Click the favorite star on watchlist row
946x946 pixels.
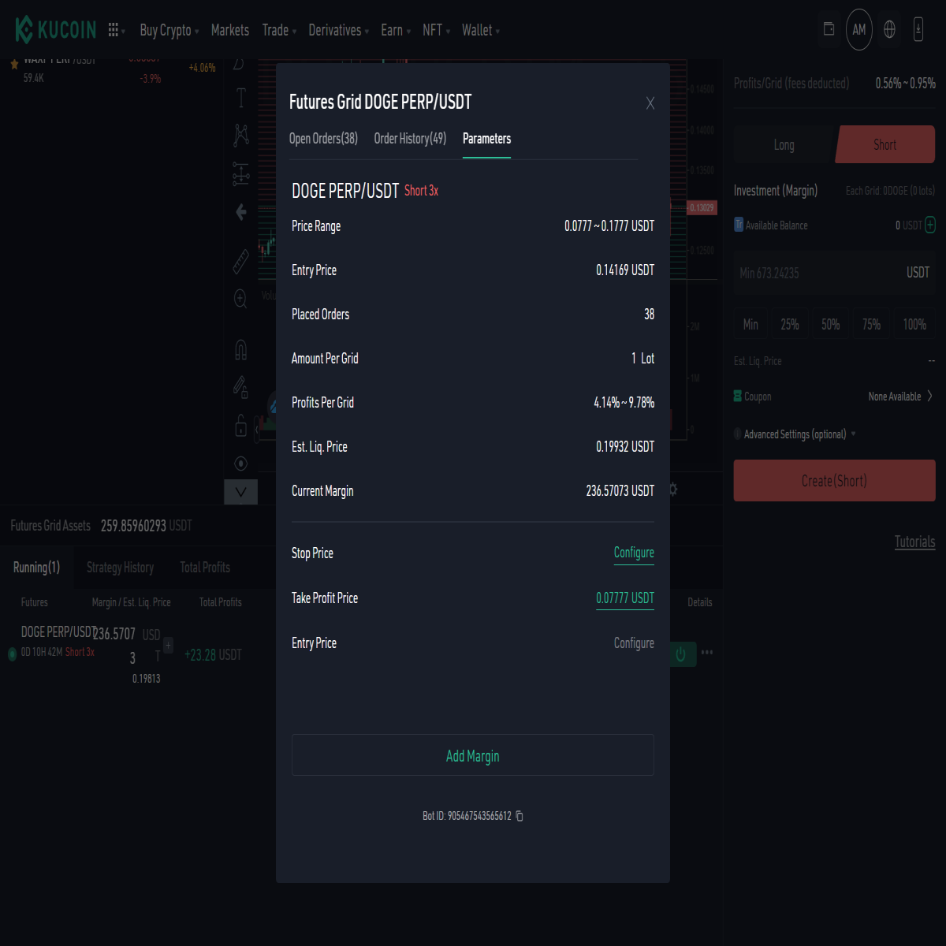point(14,65)
